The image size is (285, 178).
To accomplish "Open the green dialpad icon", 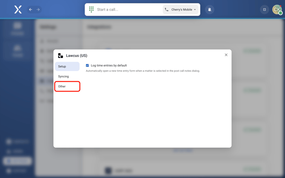I will (91, 9).
